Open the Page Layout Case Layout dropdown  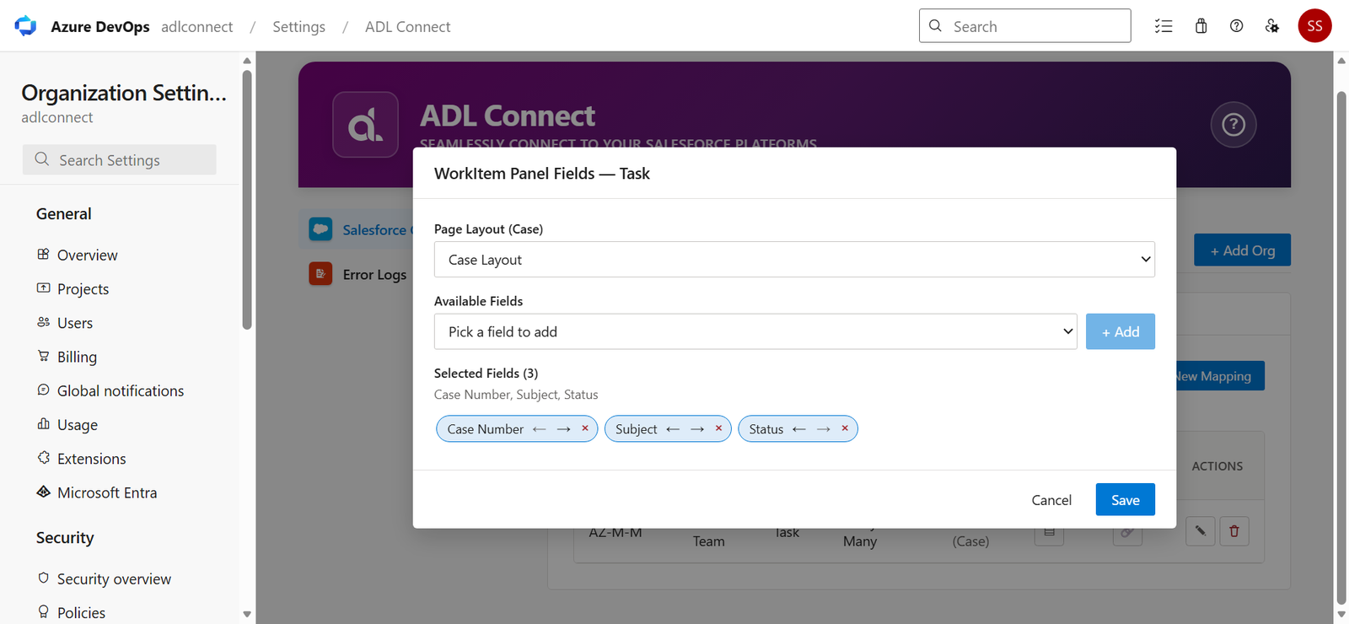[794, 260]
